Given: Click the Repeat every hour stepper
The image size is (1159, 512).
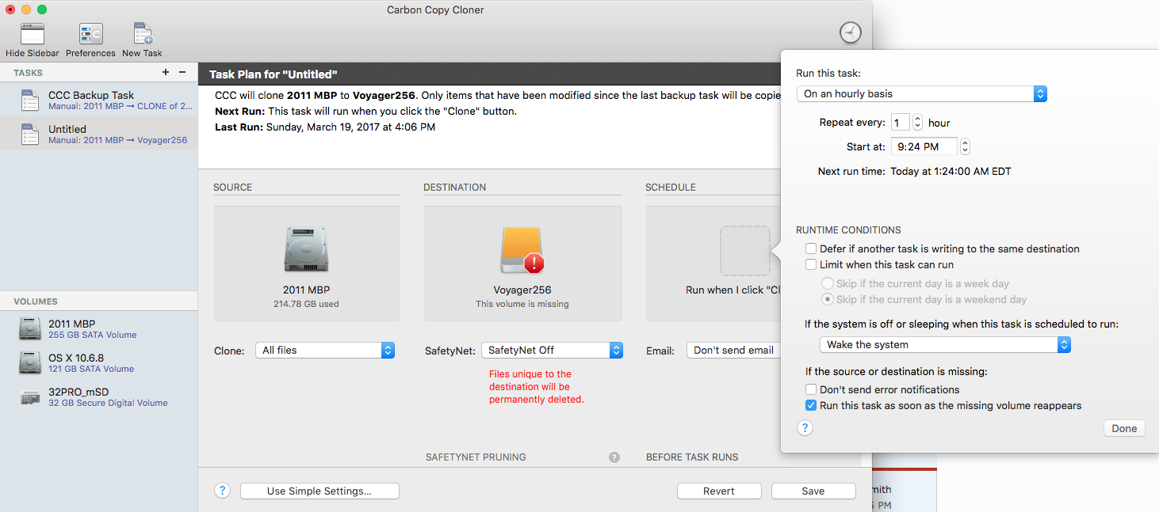Looking at the screenshot, I should pos(917,123).
